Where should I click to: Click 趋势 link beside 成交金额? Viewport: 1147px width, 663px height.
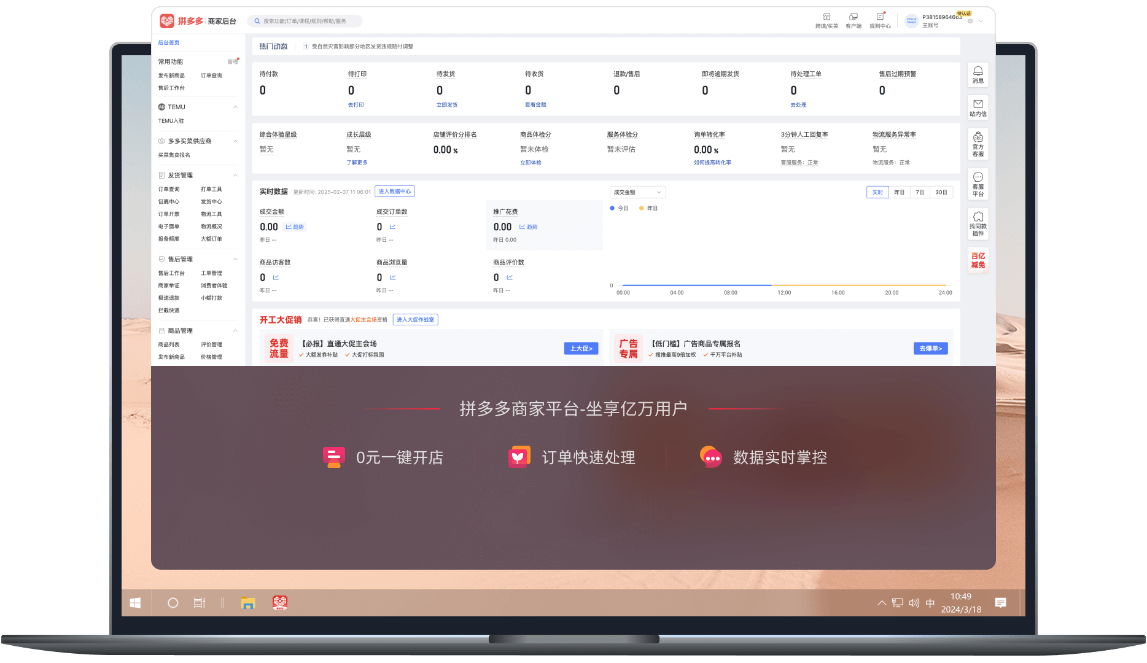(295, 227)
